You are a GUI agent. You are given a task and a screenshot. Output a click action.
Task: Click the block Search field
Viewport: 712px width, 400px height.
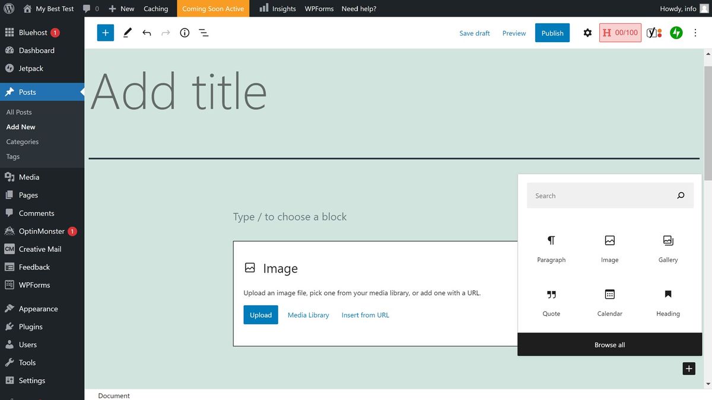pos(610,196)
